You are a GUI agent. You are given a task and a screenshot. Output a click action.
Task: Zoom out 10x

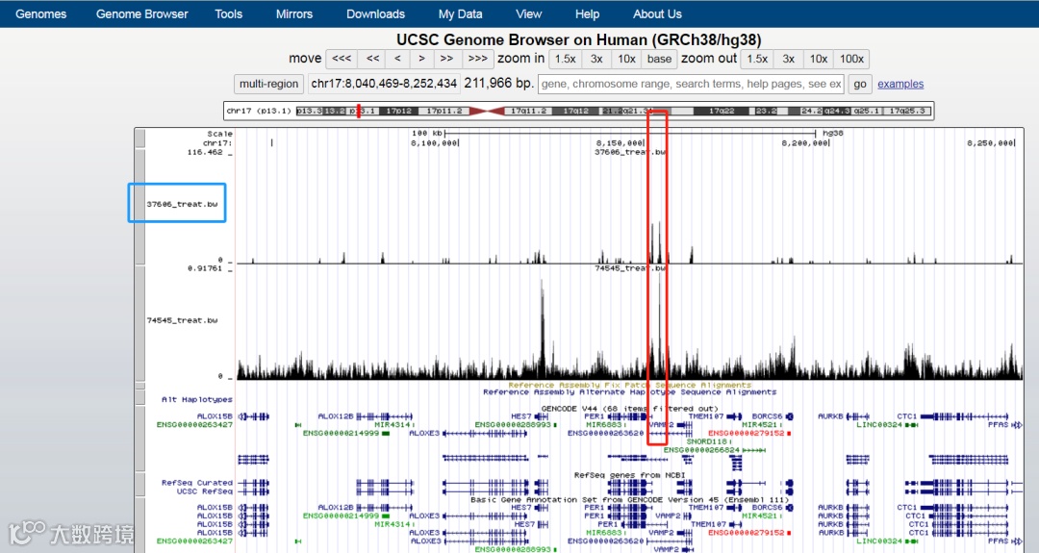pyautogui.click(x=819, y=59)
